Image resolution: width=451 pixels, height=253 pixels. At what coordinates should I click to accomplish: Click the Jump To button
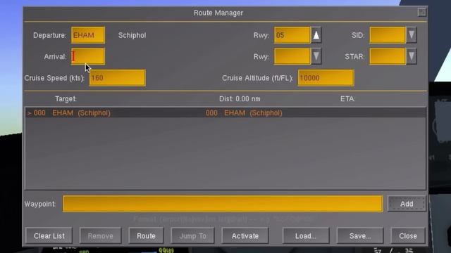(192, 236)
